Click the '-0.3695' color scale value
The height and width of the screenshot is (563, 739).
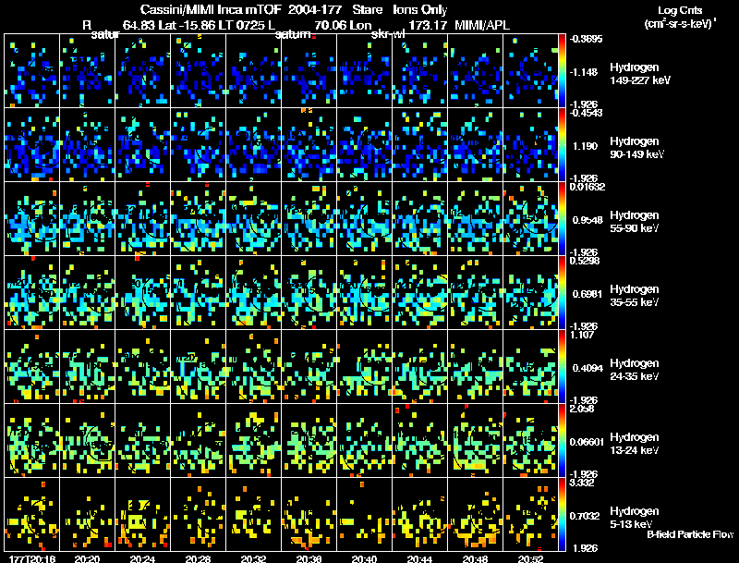pyautogui.click(x=586, y=39)
